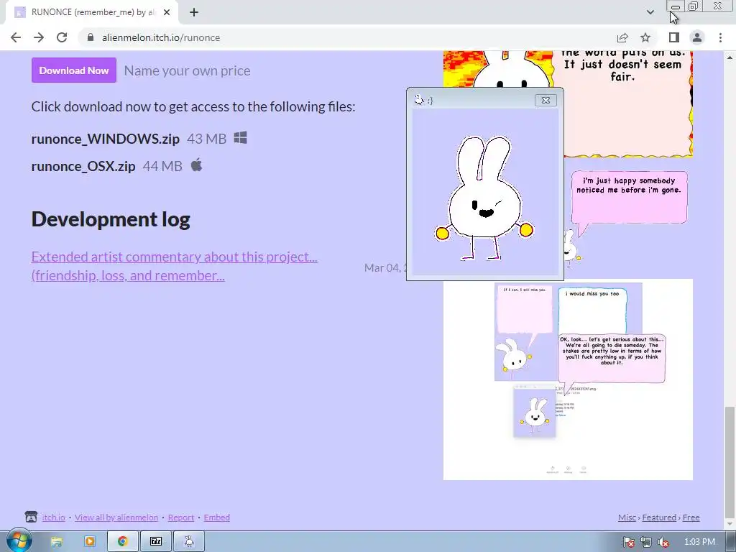Click the Windows platform icon
This screenshot has height=552, width=736.
point(240,138)
